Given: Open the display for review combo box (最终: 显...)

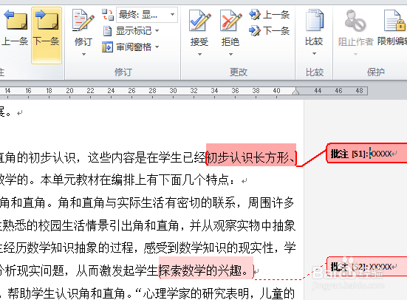Looking at the screenshot, I should (147, 15).
